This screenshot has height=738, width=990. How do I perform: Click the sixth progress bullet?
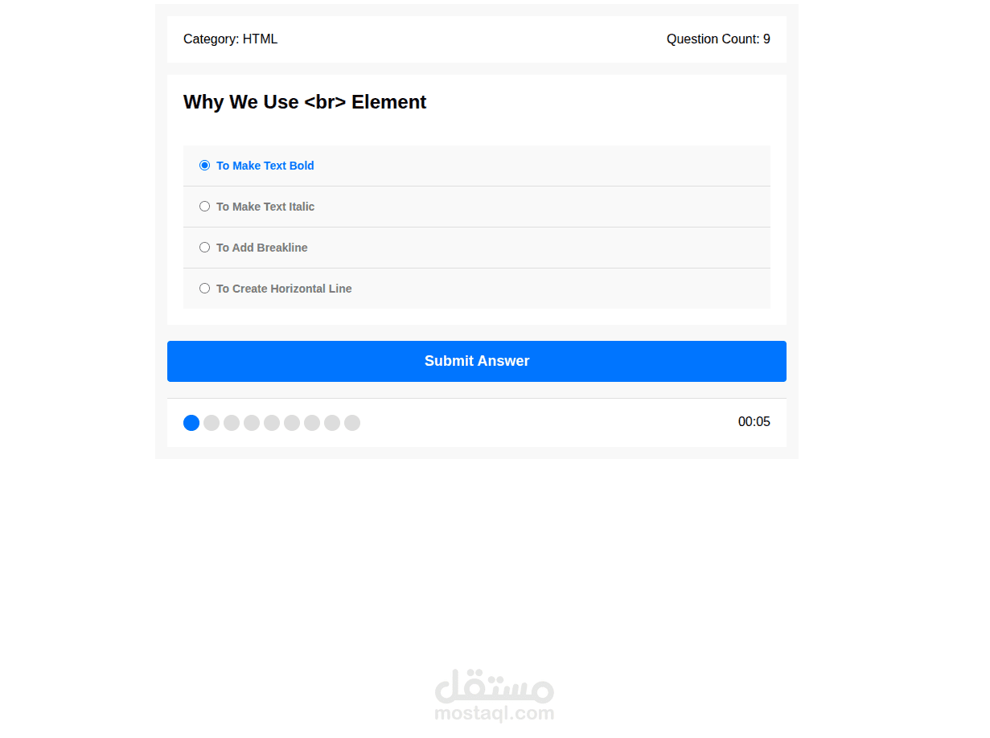click(x=292, y=423)
